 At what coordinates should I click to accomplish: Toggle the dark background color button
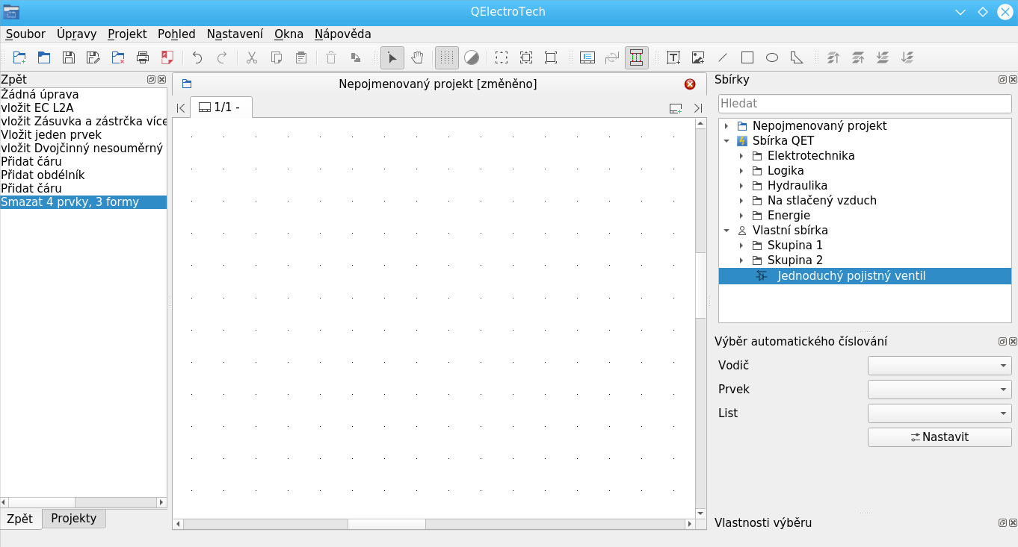(x=472, y=57)
